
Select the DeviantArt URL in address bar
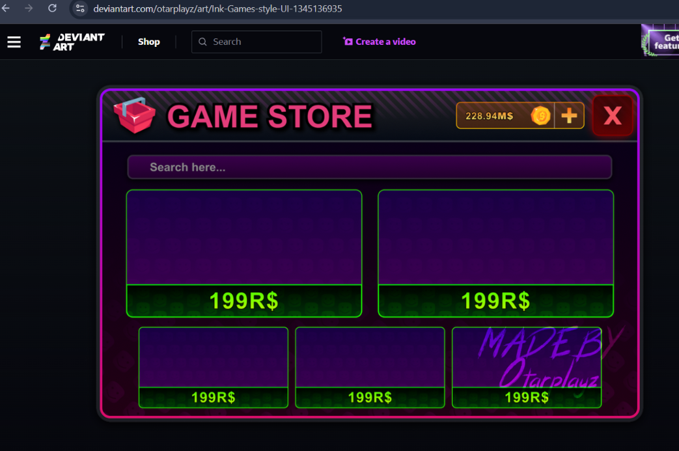(x=217, y=8)
